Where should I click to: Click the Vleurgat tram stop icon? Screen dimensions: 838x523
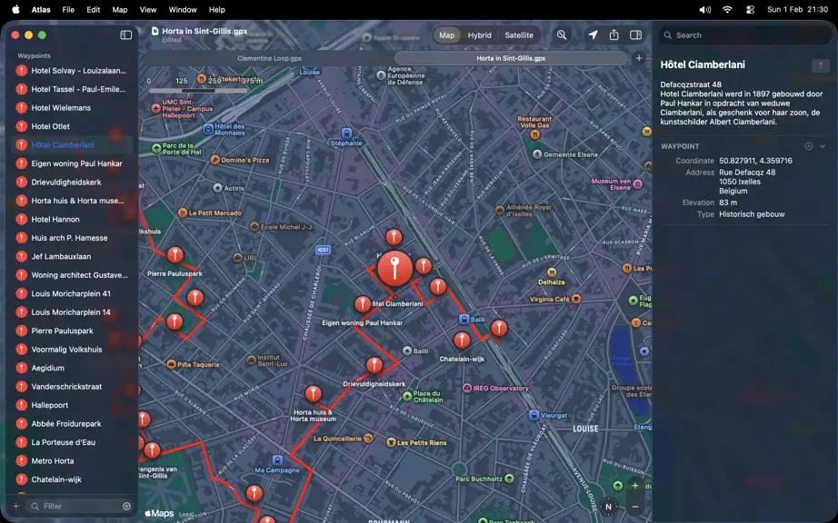pos(534,415)
